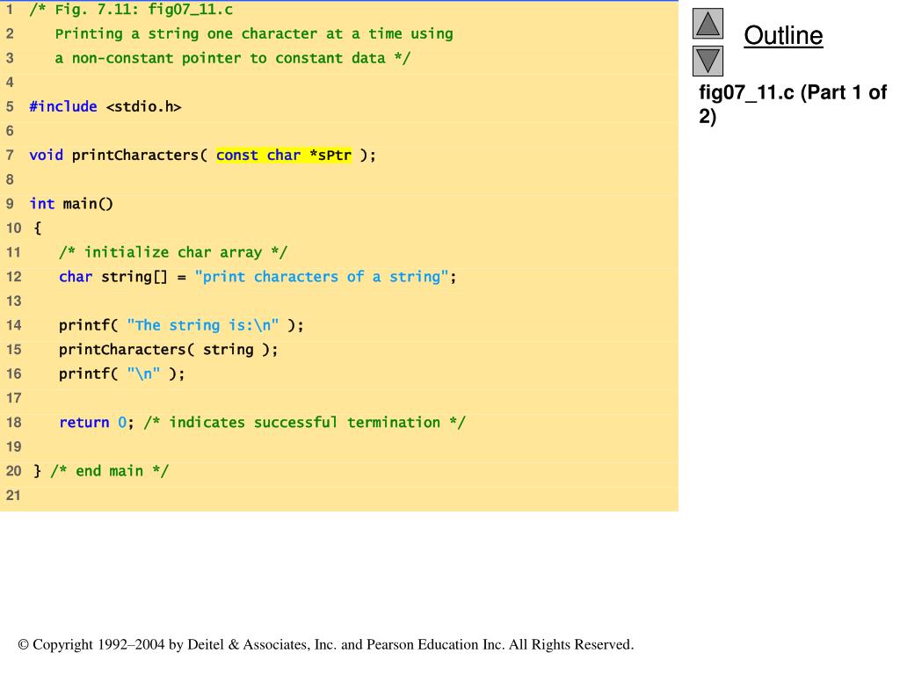
Task: Click 'Printing a string one character' comment line
Action: click(x=254, y=34)
